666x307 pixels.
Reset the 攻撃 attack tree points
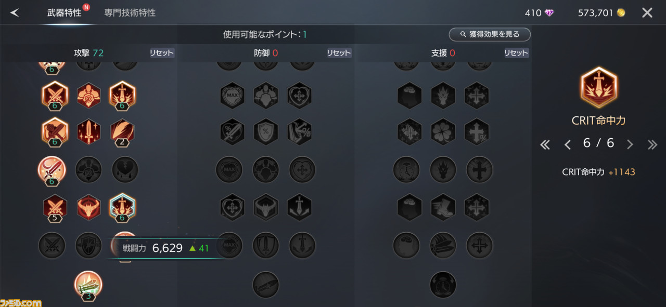pos(162,53)
